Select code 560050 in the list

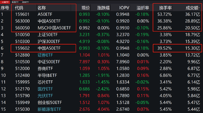point(22,28)
